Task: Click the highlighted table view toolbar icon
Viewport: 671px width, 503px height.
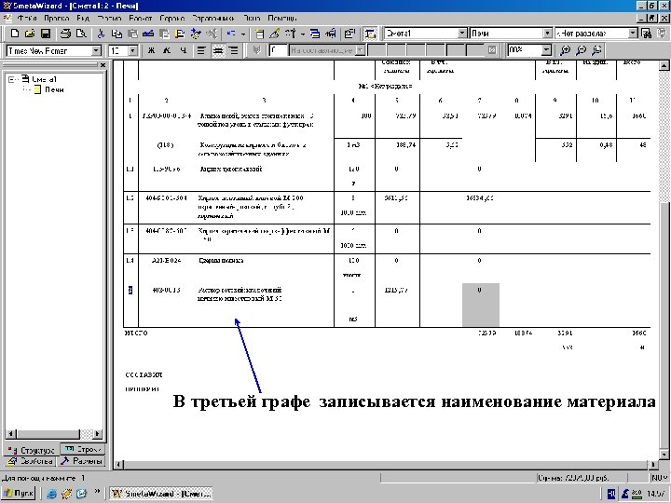Action: (370, 34)
